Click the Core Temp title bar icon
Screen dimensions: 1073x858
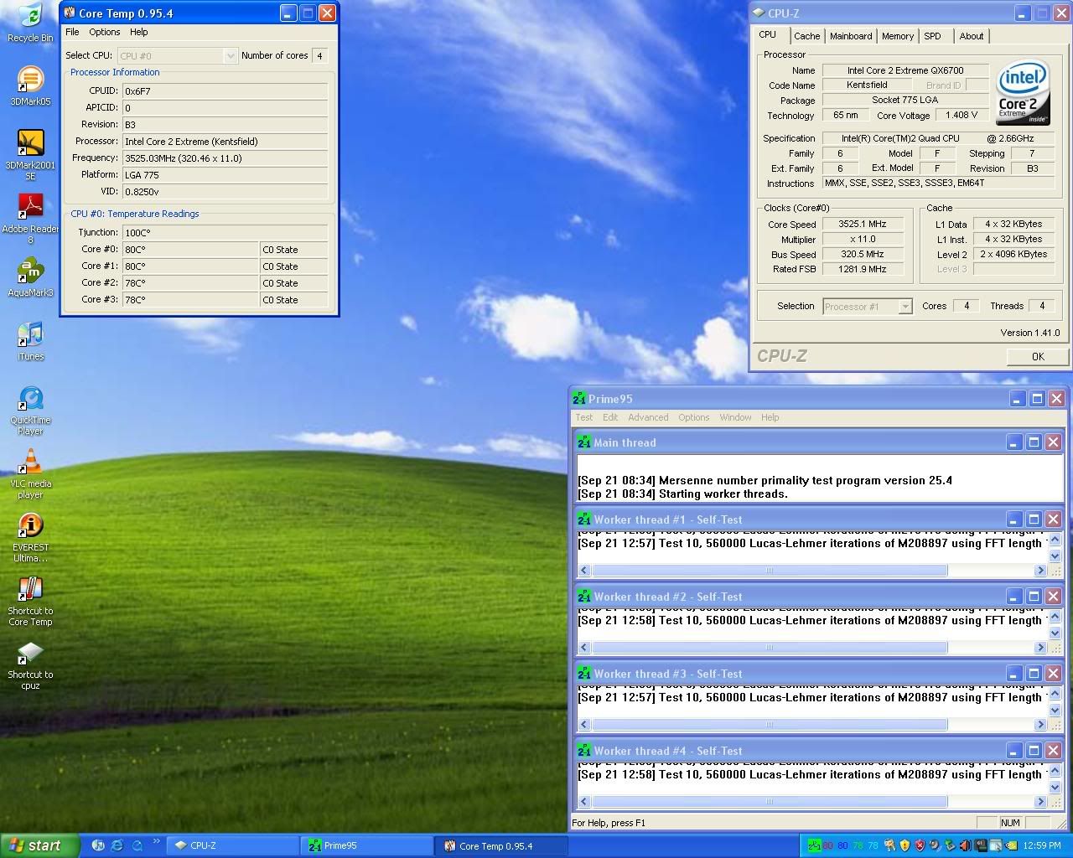[70, 13]
